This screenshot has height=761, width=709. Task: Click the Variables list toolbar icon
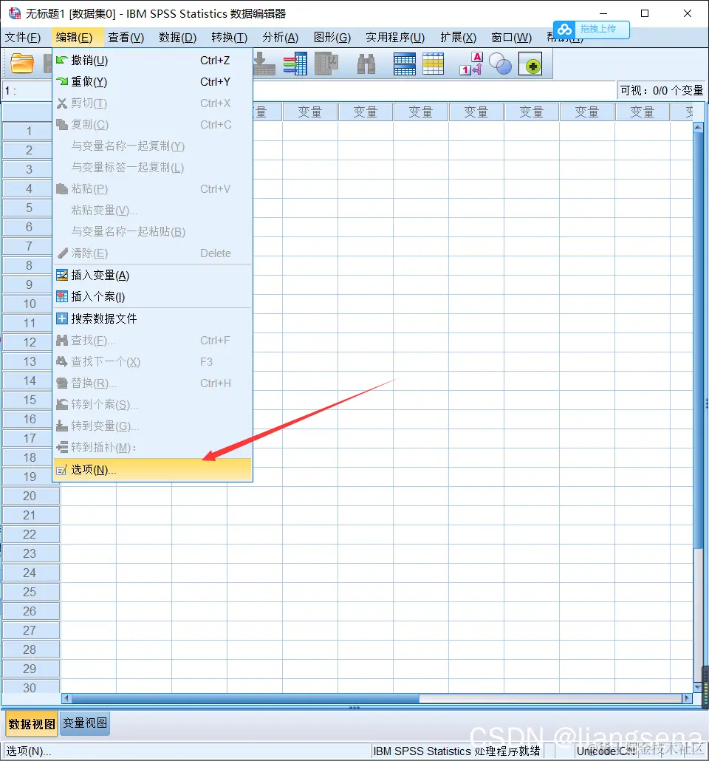(x=295, y=64)
